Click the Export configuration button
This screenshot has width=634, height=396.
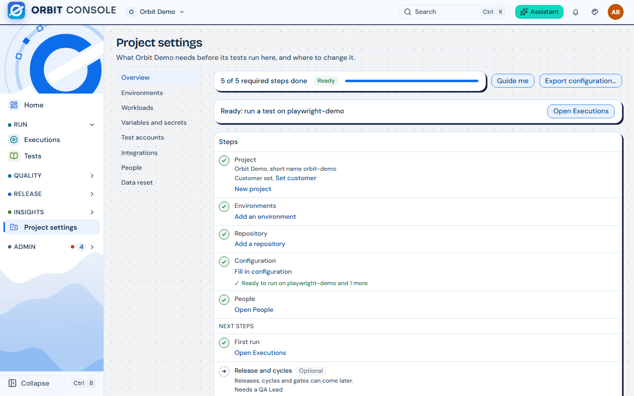coord(581,81)
